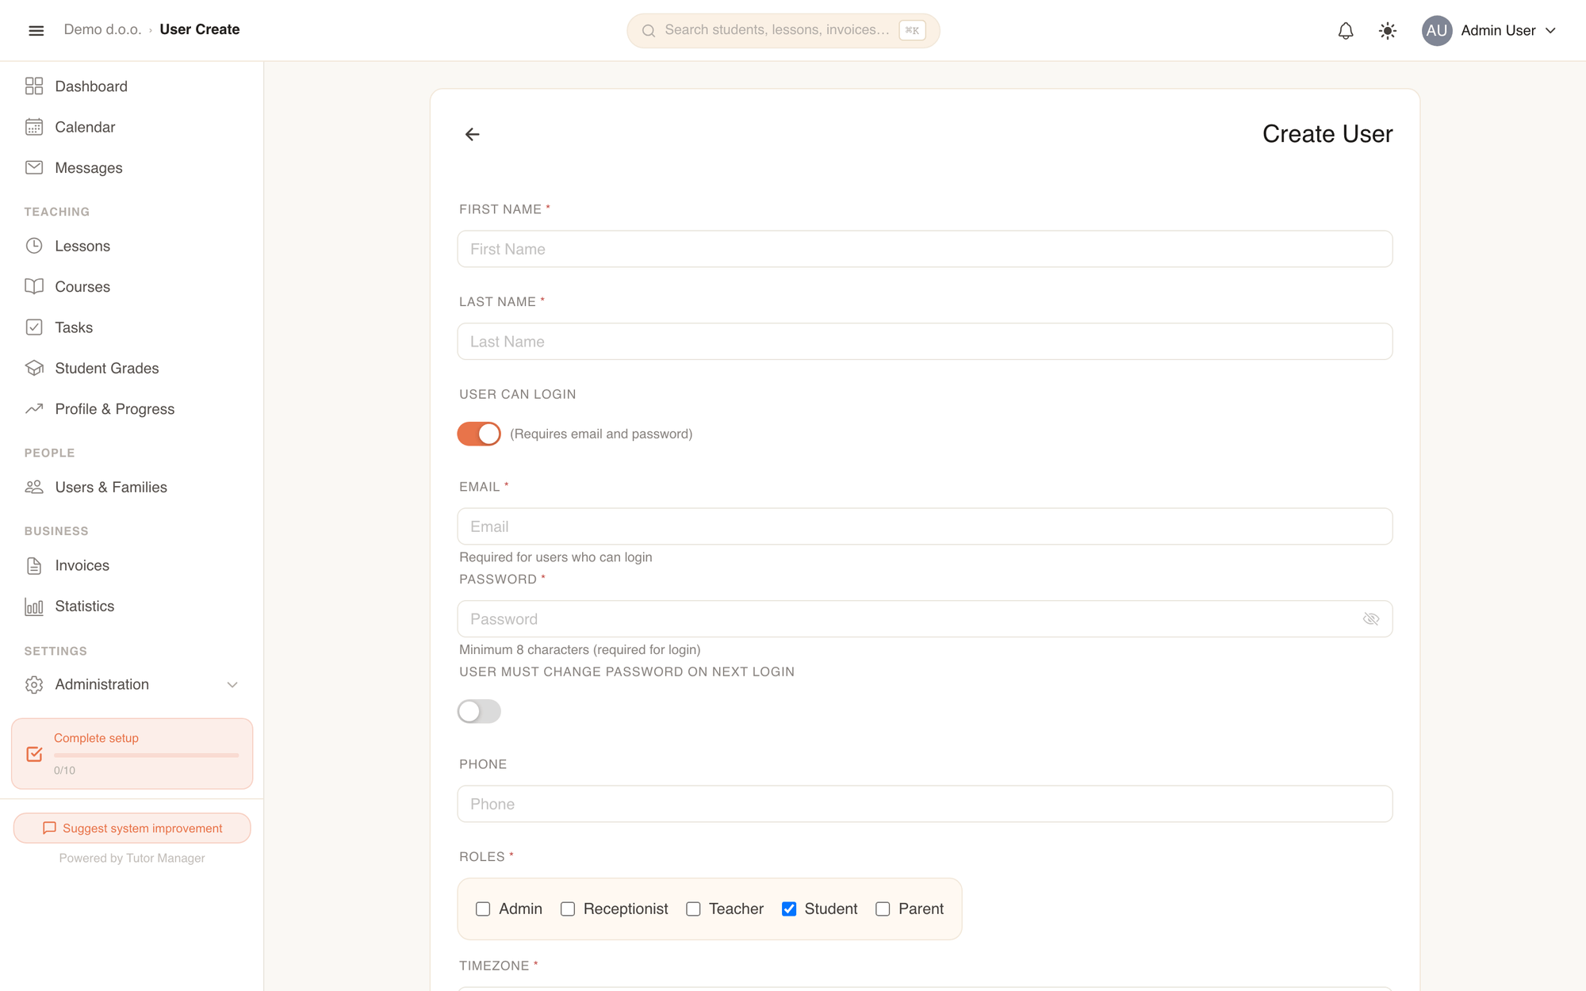Toggle the hamburger menu icon

(x=36, y=30)
